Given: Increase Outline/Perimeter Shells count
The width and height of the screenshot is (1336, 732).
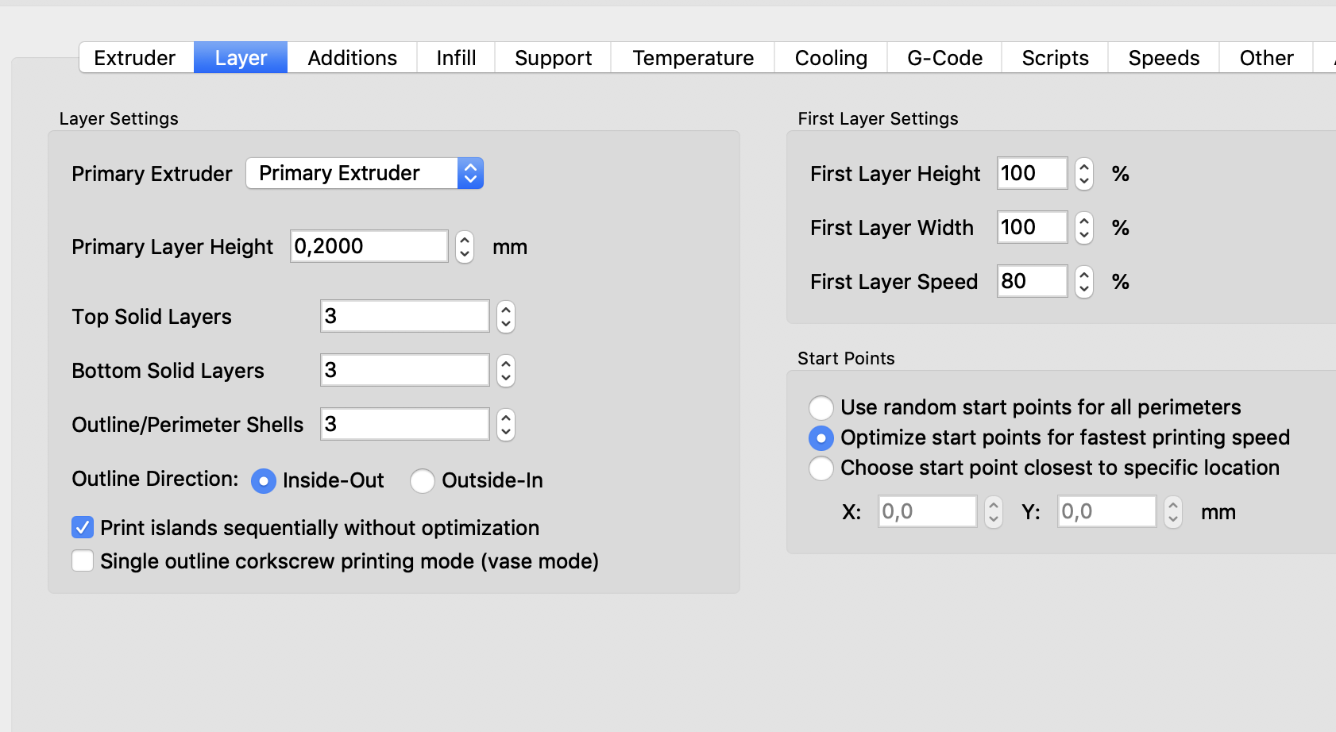Looking at the screenshot, I should pyautogui.click(x=506, y=418).
